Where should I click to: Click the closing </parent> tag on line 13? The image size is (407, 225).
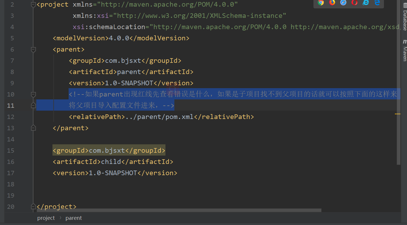tap(71, 128)
